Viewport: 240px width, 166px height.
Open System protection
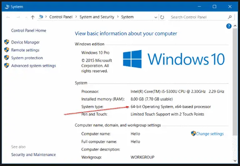click(x=27, y=58)
